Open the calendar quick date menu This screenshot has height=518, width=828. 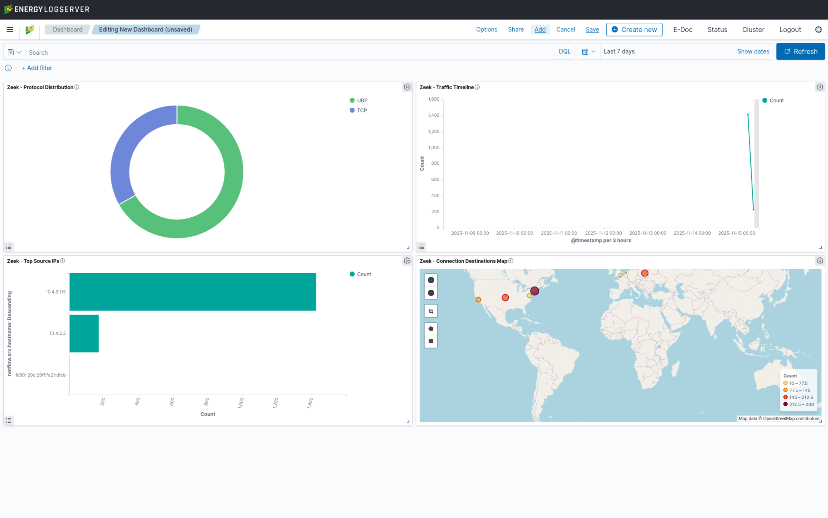pyautogui.click(x=589, y=51)
